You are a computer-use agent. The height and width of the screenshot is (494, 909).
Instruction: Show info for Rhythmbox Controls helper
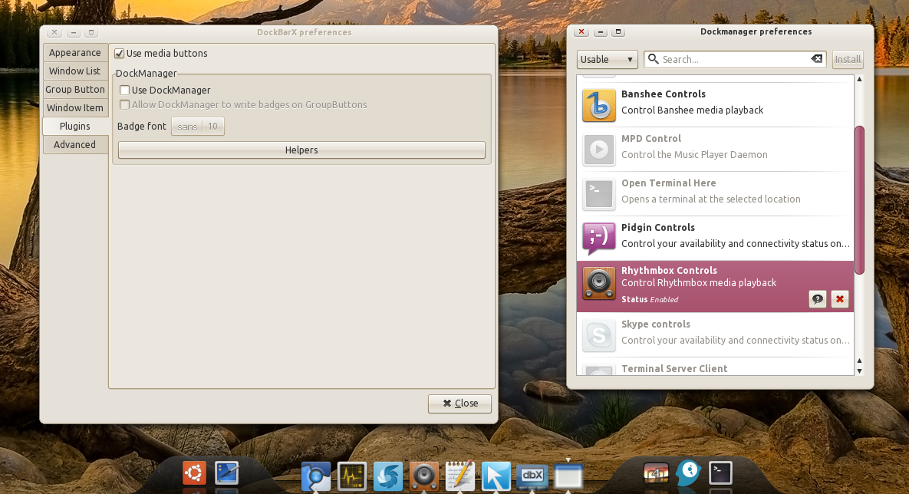[818, 299]
